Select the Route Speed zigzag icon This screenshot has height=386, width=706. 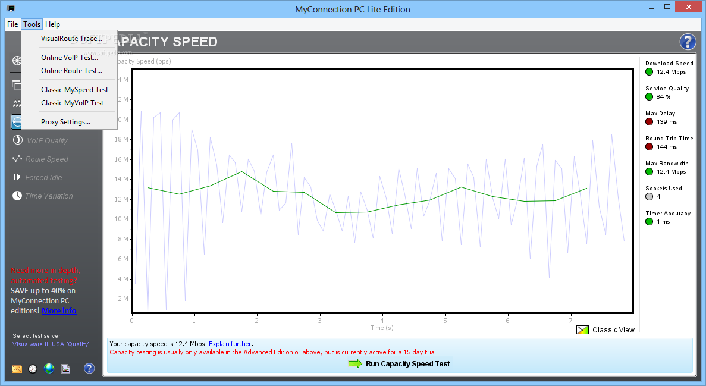point(17,159)
